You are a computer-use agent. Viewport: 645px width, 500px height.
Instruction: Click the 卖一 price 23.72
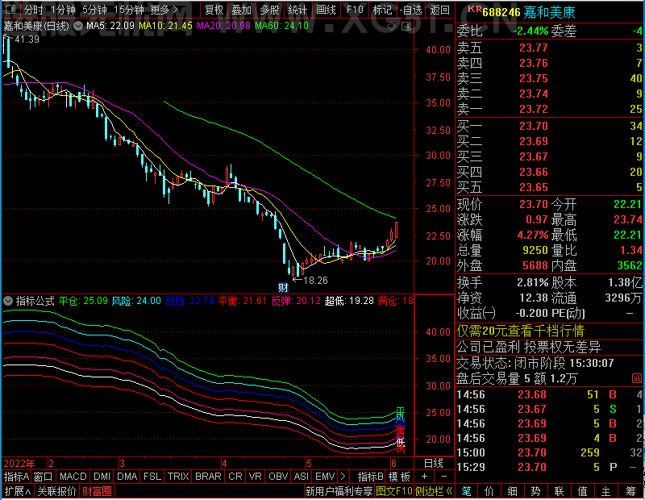click(x=534, y=109)
